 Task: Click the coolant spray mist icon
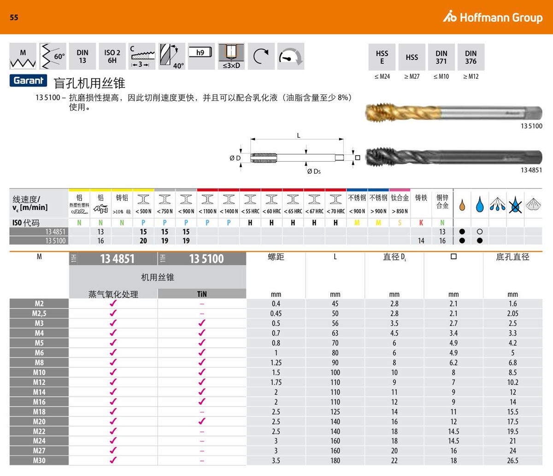tap(498, 204)
